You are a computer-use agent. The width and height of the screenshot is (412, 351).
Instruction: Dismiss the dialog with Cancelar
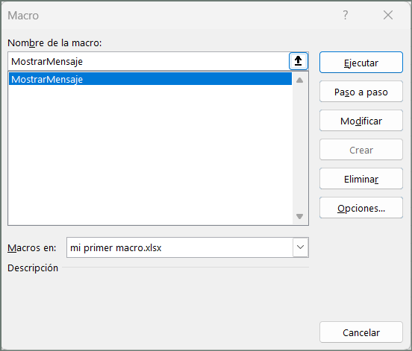click(x=361, y=332)
